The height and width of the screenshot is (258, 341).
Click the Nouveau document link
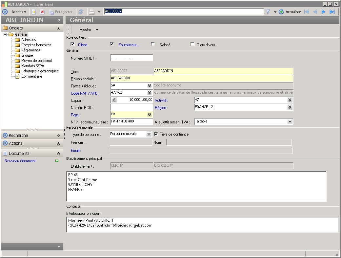point(20,161)
